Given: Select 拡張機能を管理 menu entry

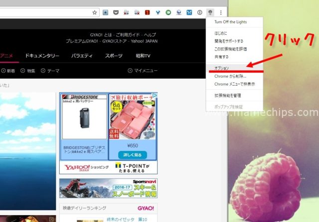Looking at the screenshot, I should point(228,95).
